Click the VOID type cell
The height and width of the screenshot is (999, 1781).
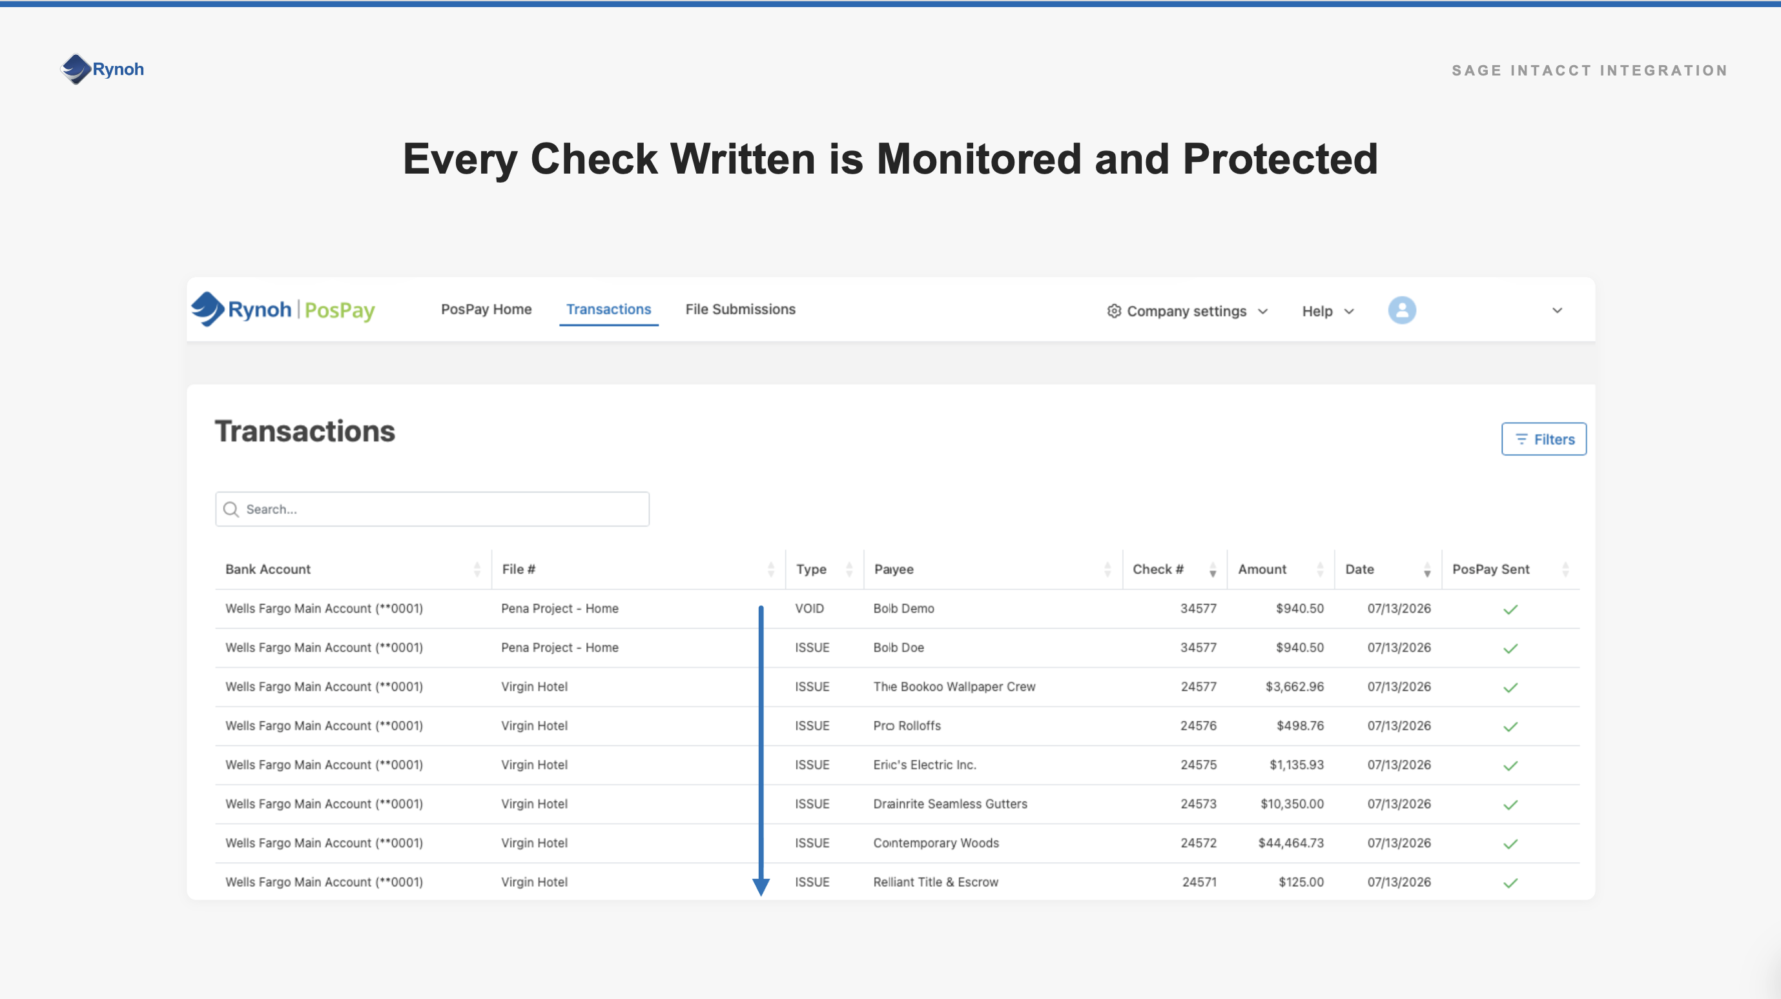(x=809, y=609)
